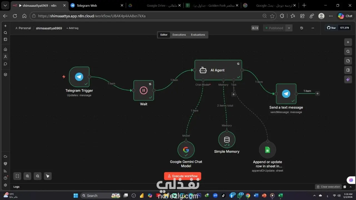Image resolution: width=356 pixels, height=200 pixels.
Task: Open the three-dot workflow options menu
Action: pos(313,28)
